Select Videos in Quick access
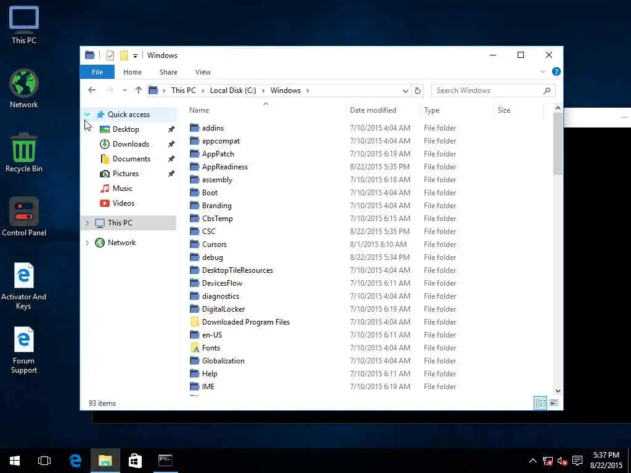The width and height of the screenshot is (631, 473). pyautogui.click(x=123, y=203)
